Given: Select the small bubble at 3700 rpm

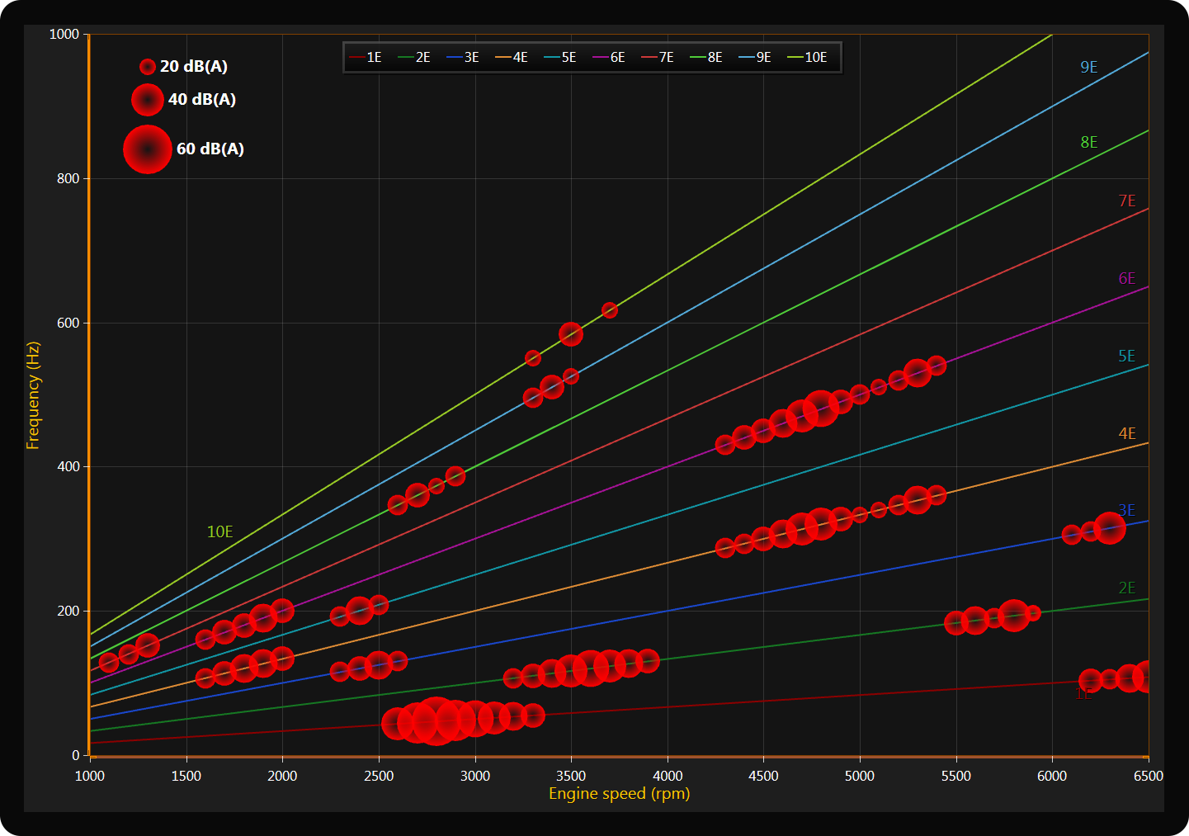Looking at the screenshot, I should pyautogui.click(x=609, y=310).
